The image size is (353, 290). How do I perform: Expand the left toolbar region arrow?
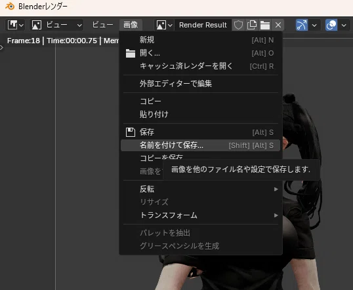2,47
